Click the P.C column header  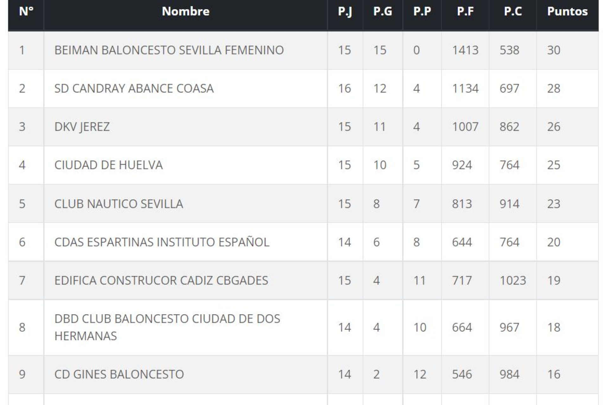(x=513, y=12)
